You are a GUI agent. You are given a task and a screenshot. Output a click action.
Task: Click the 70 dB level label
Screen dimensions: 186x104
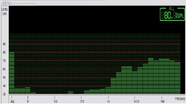pyautogui.click(x=4, y=61)
